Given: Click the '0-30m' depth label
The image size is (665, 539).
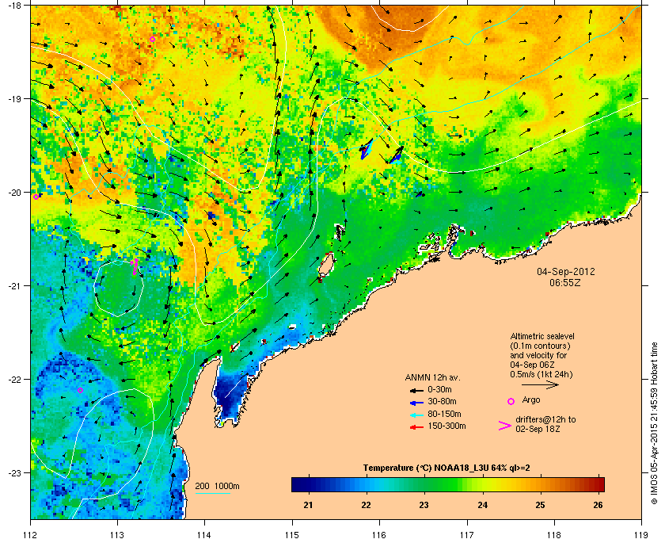Looking at the screenshot, I should click(439, 389).
